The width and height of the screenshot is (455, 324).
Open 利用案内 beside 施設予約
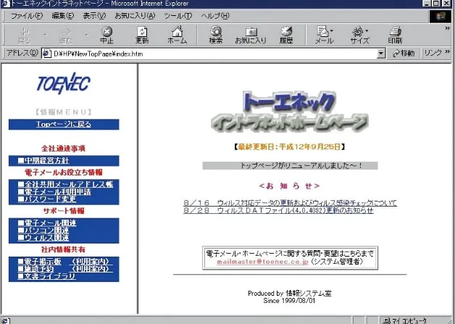pos(91,269)
